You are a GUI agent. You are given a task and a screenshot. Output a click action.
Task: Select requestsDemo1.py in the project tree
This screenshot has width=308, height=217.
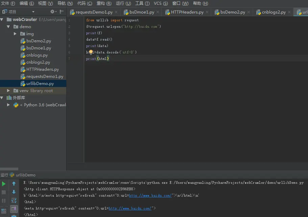[33, 76]
